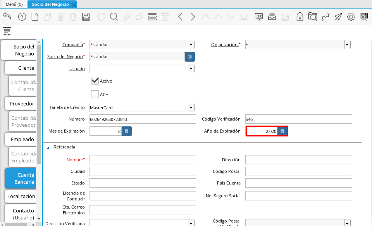372x226 pixels.
Task: Select the Proveedor side tab
Action: coord(22,104)
